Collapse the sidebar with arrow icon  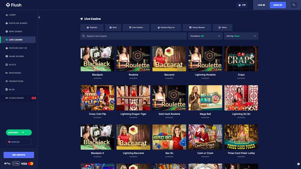pyautogui.click(x=39, y=17)
